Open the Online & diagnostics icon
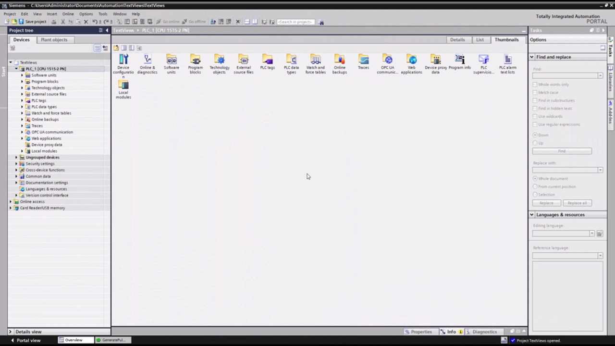 tap(148, 60)
